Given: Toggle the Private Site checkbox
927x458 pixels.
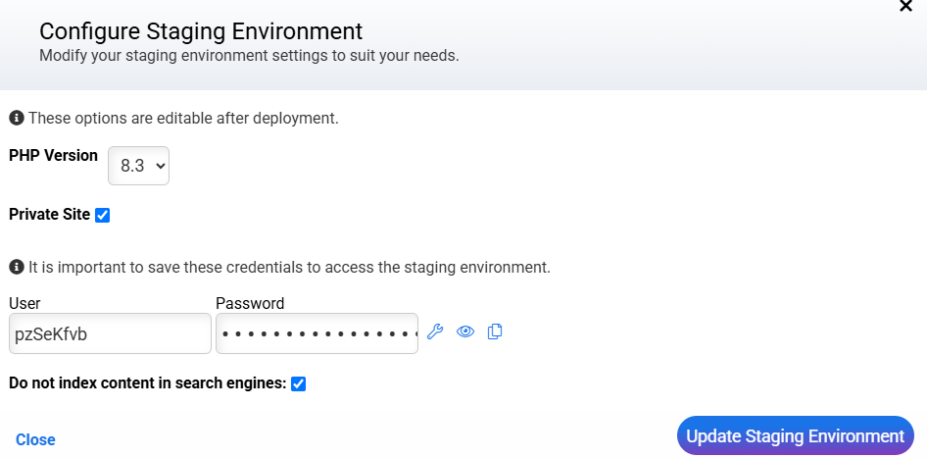Looking at the screenshot, I should pyautogui.click(x=103, y=215).
